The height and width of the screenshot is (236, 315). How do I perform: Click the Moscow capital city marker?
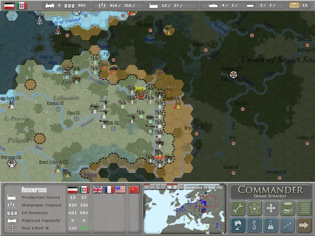pyautogui.click(x=233, y=75)
